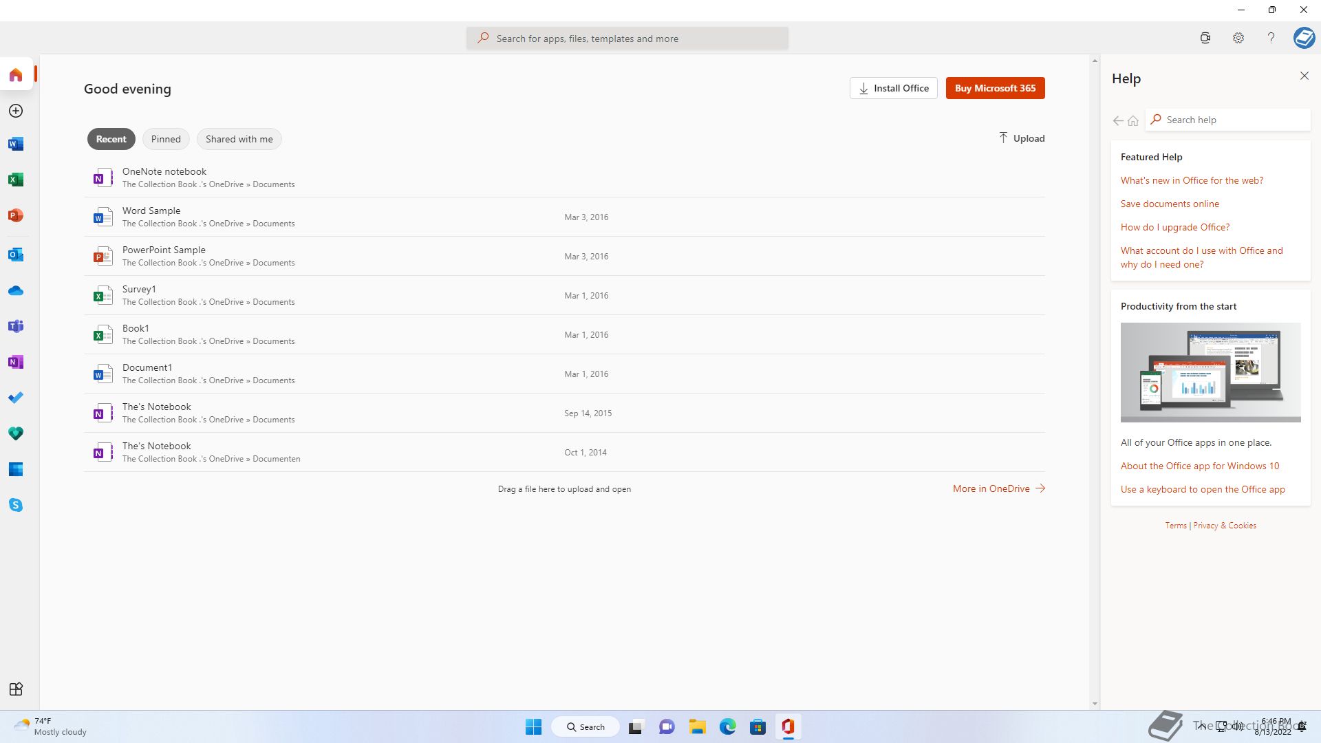
Task: Click the main search box
Action: tap(627, 39)
